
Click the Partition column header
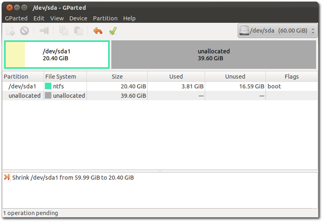pos(23,76)
